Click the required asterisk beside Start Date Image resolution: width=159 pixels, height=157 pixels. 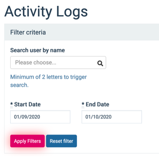point(12,104)
